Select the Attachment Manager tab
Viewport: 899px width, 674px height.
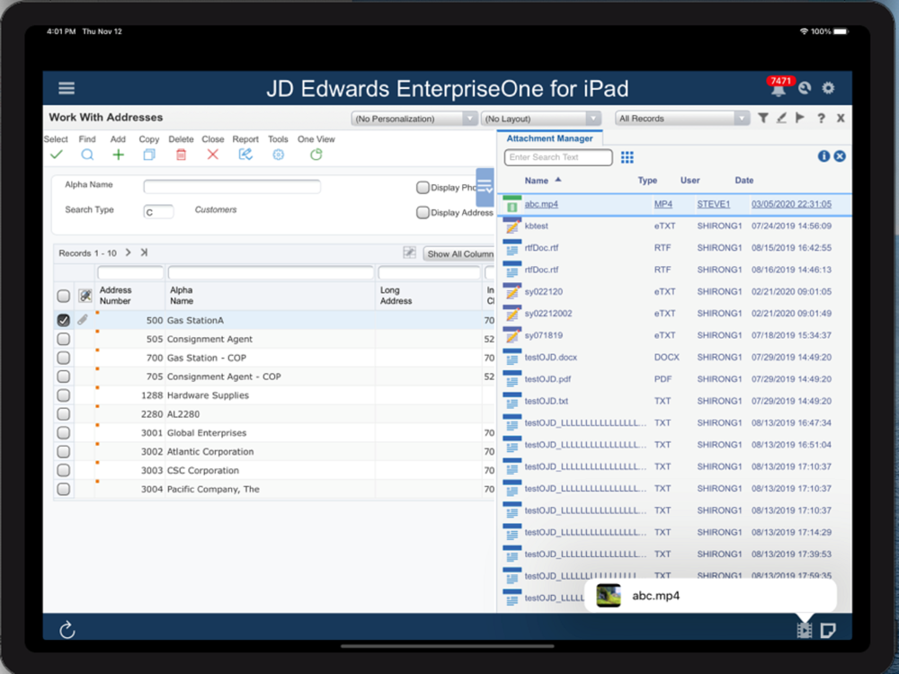549,138
